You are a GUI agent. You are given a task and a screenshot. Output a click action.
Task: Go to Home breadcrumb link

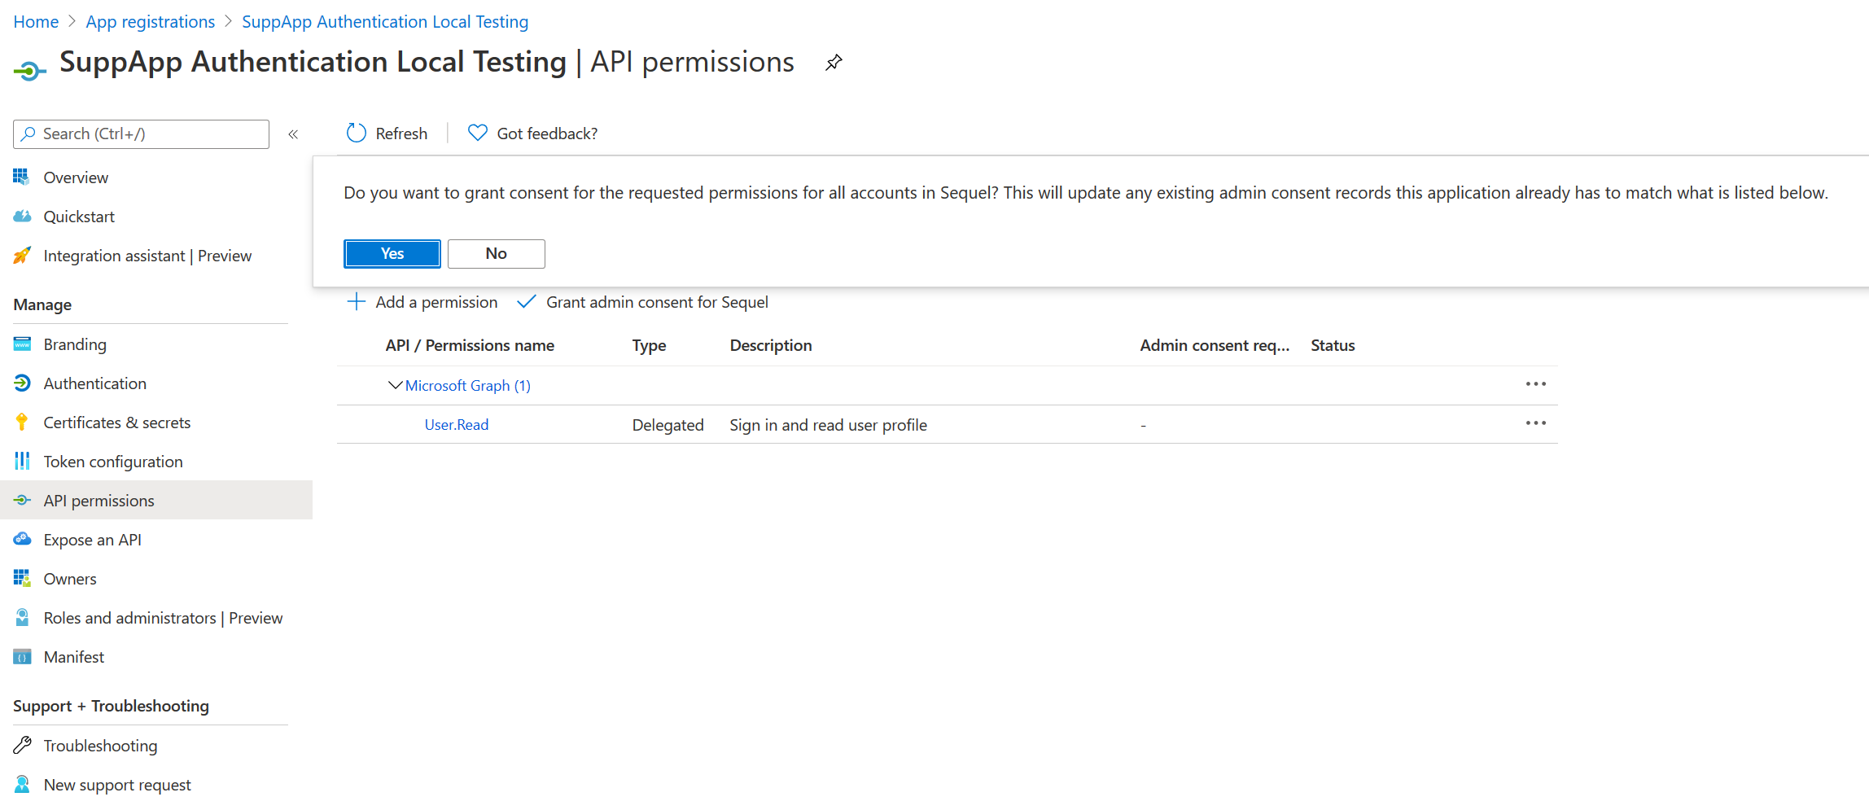pyautogui.click(x=36, y=22)
